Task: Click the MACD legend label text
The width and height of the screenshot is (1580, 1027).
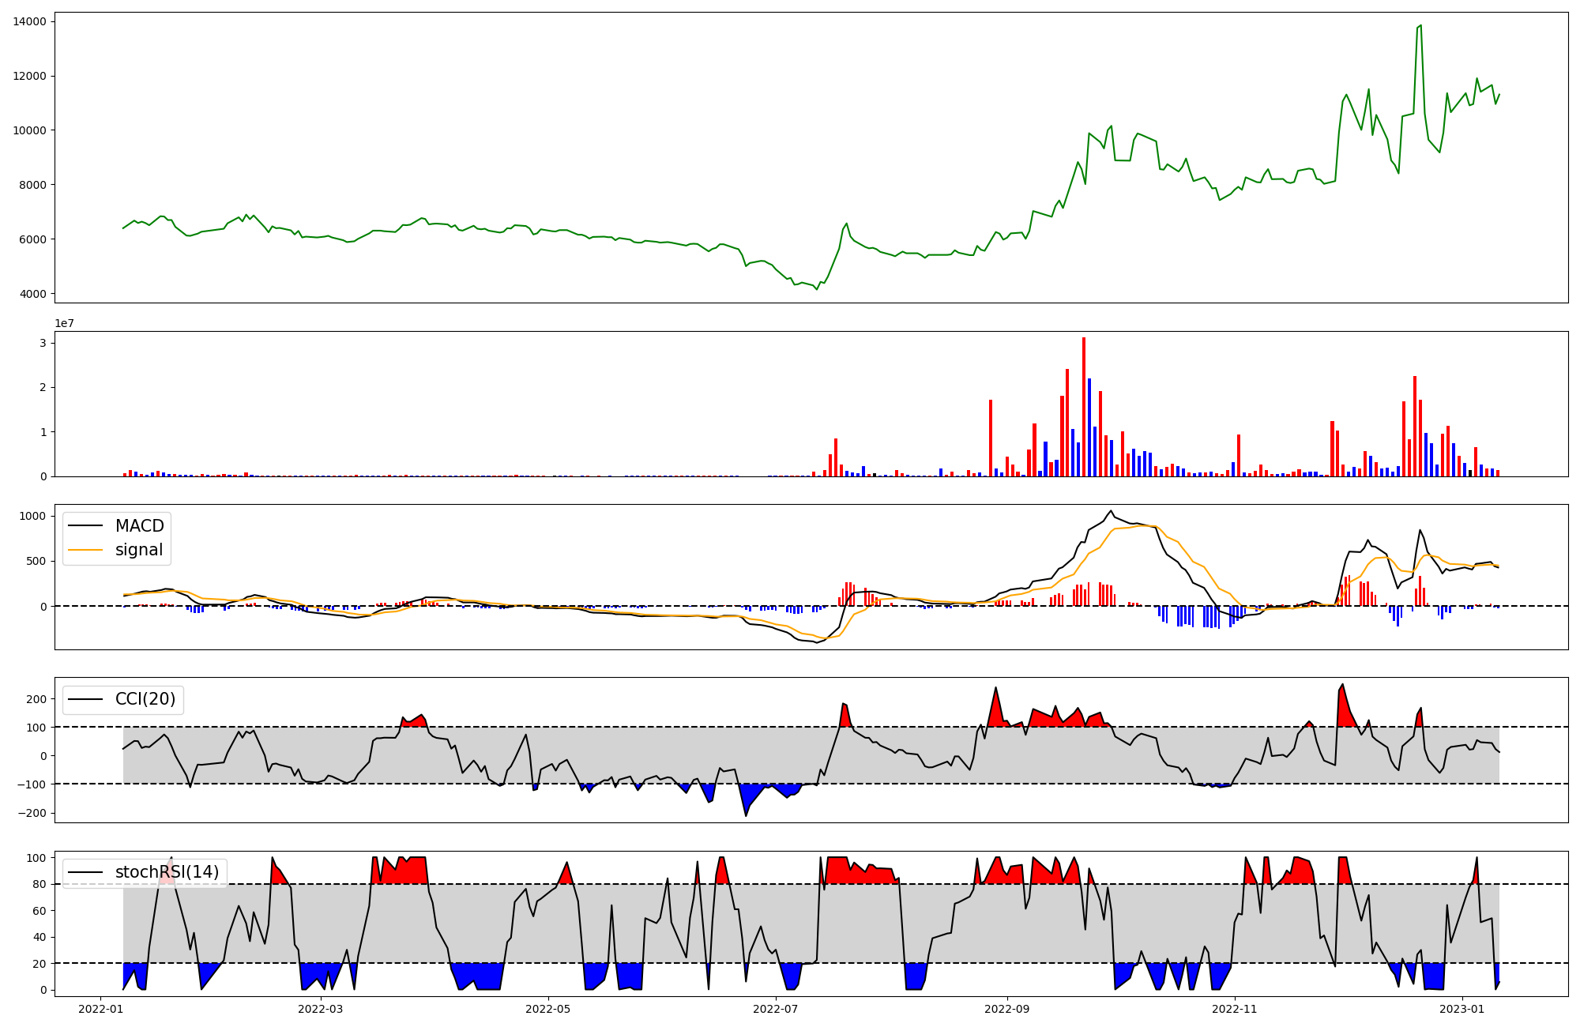Action: [139, 526]
